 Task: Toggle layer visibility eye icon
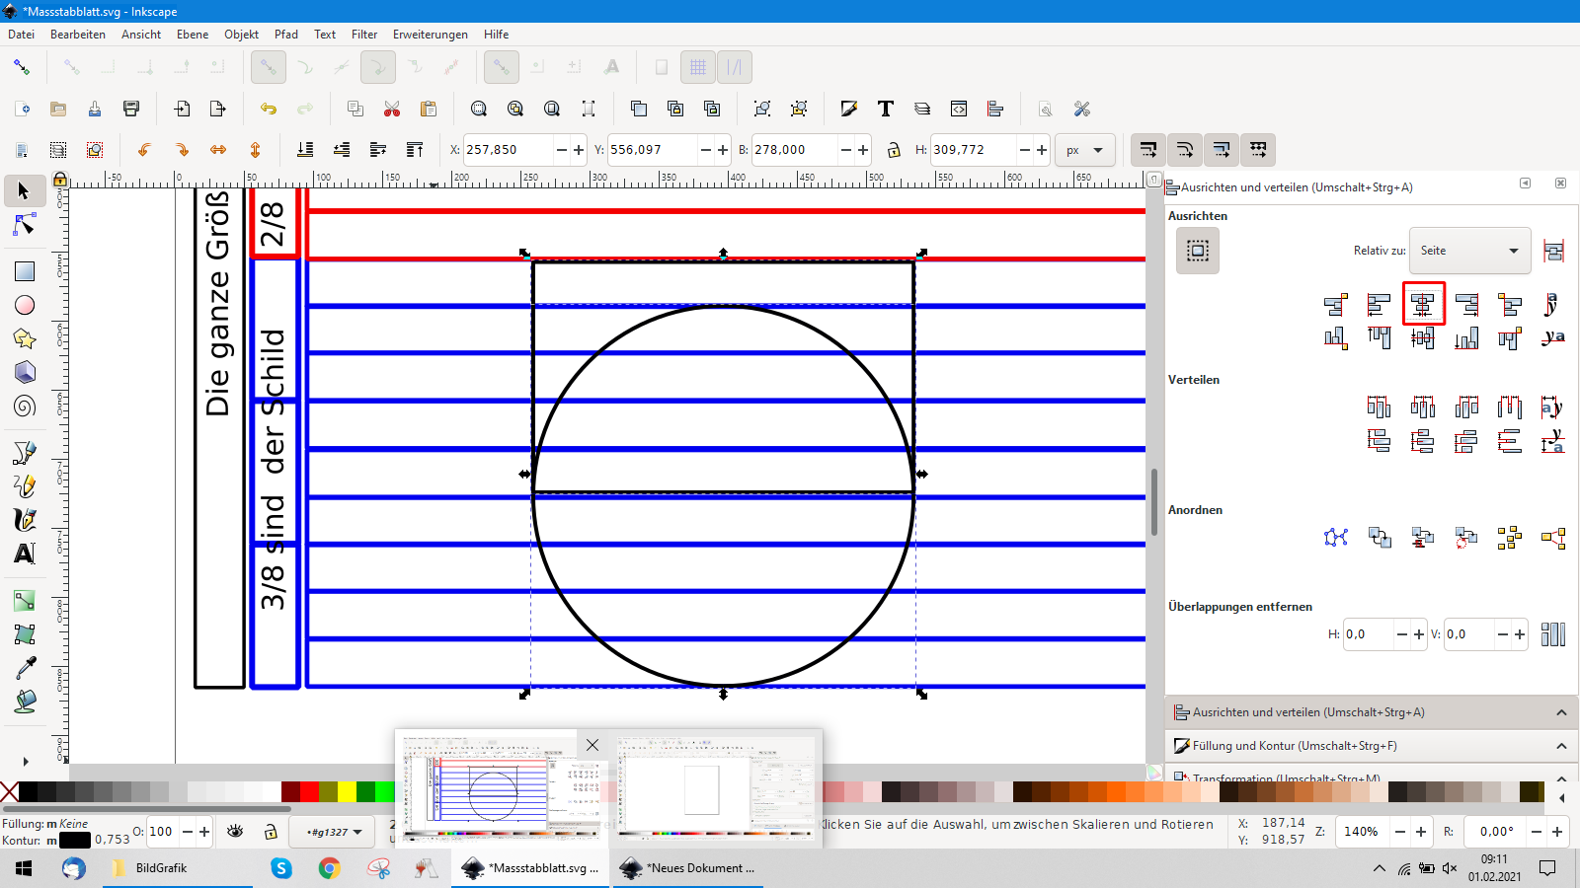235,832
